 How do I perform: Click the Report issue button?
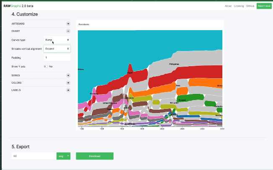(x=264, y=6)
